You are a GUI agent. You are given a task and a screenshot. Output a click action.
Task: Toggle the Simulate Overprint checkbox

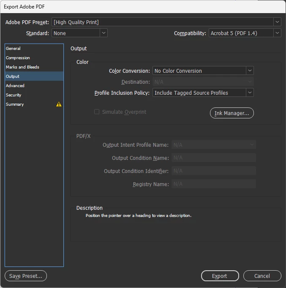pyautogui.click(x=97, y=112)
